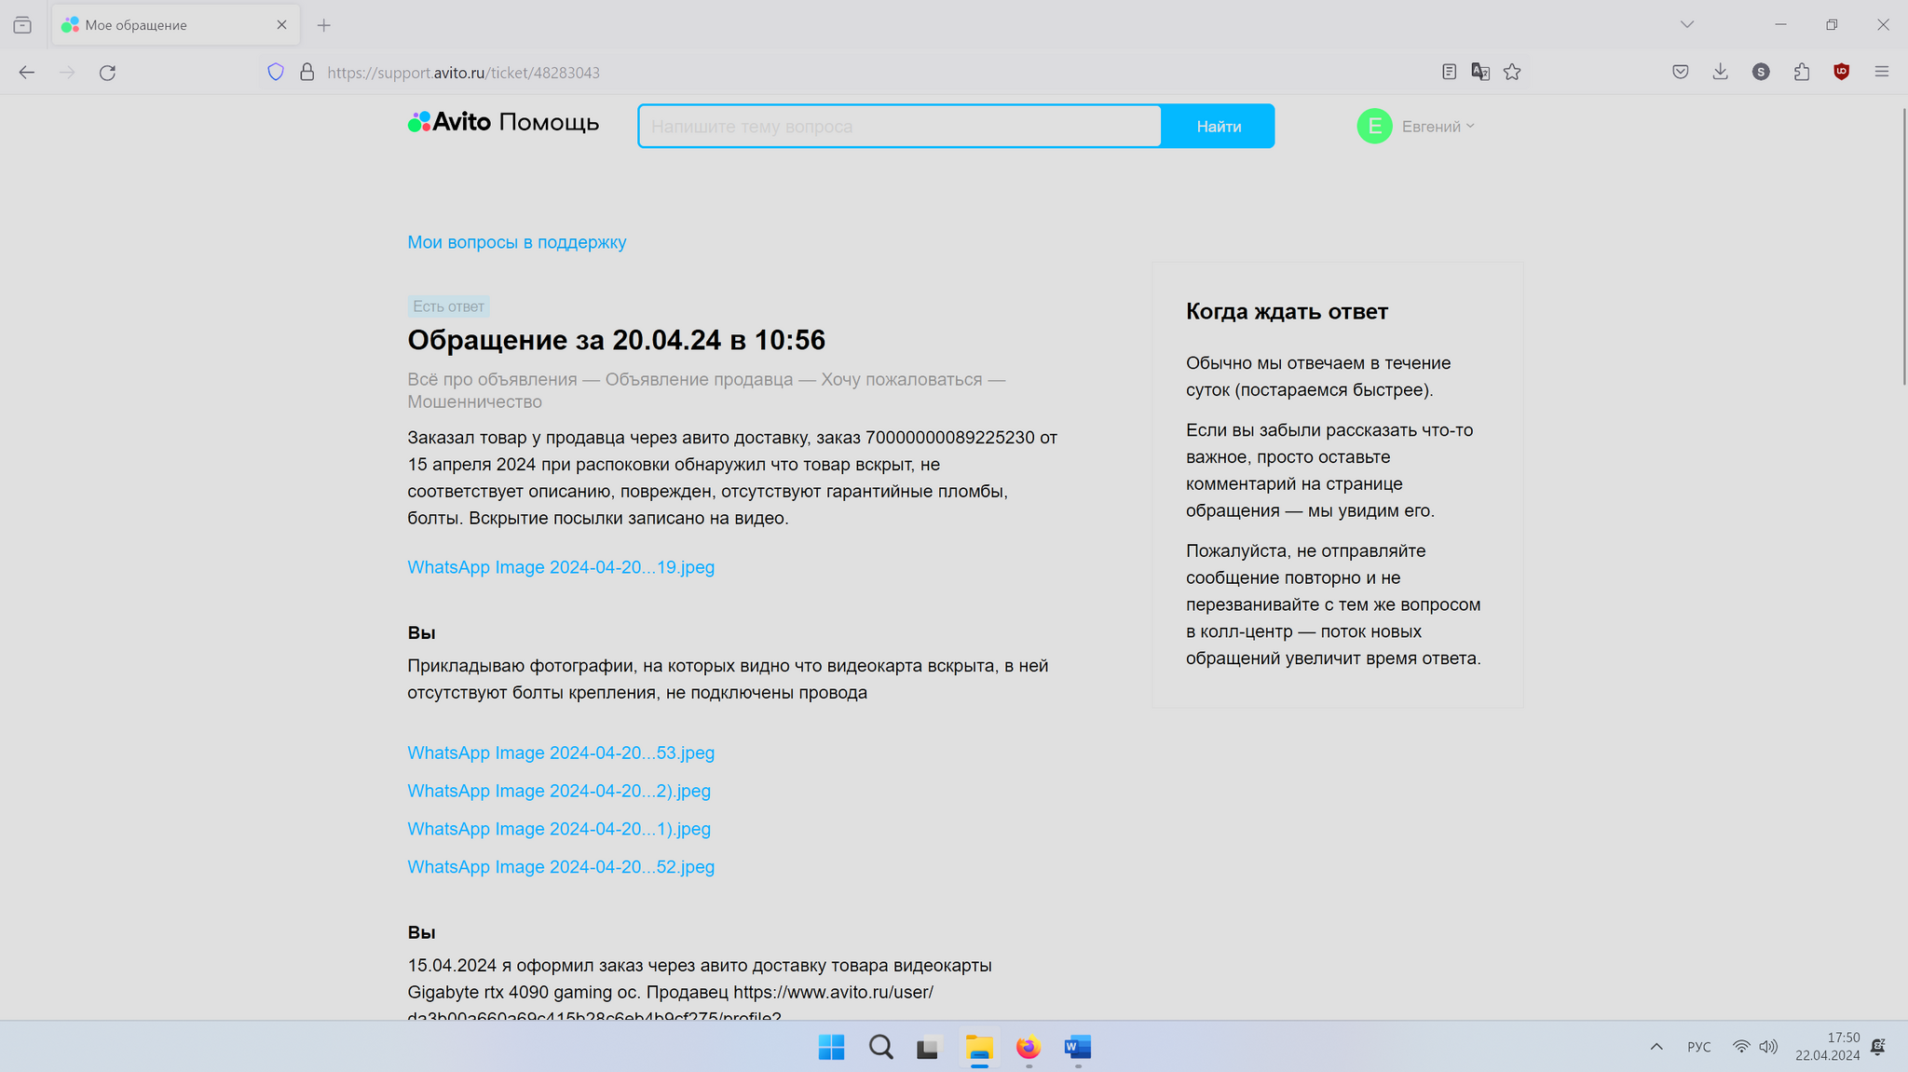Open Firefox browser from taskbar
The width and height of the screenshot is (1908, 1072).
pos(1029,1047)
